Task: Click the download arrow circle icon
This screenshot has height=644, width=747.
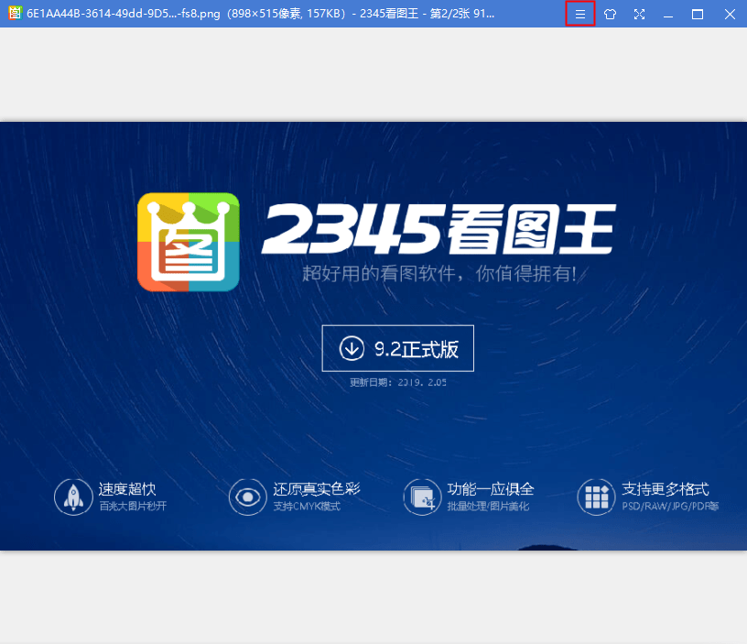Action: (352, 348)
